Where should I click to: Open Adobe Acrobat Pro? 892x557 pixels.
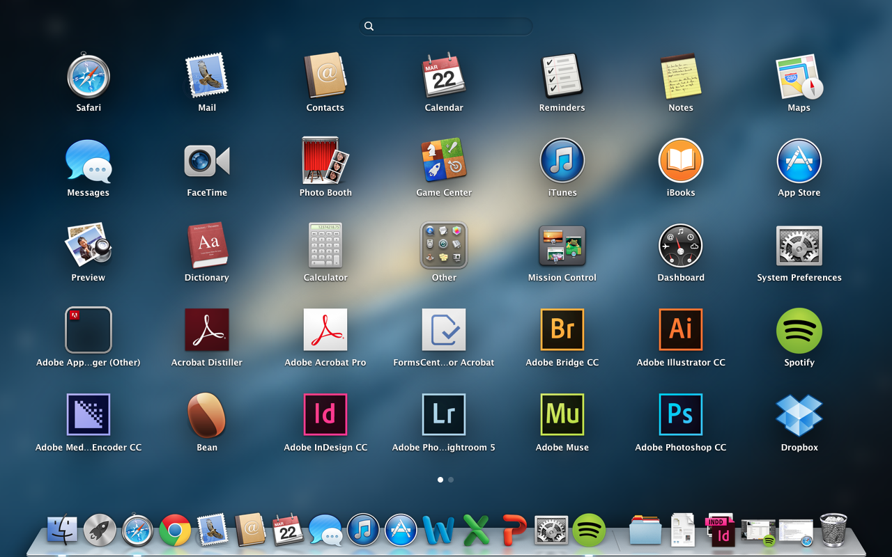click(x=325, y=330)
